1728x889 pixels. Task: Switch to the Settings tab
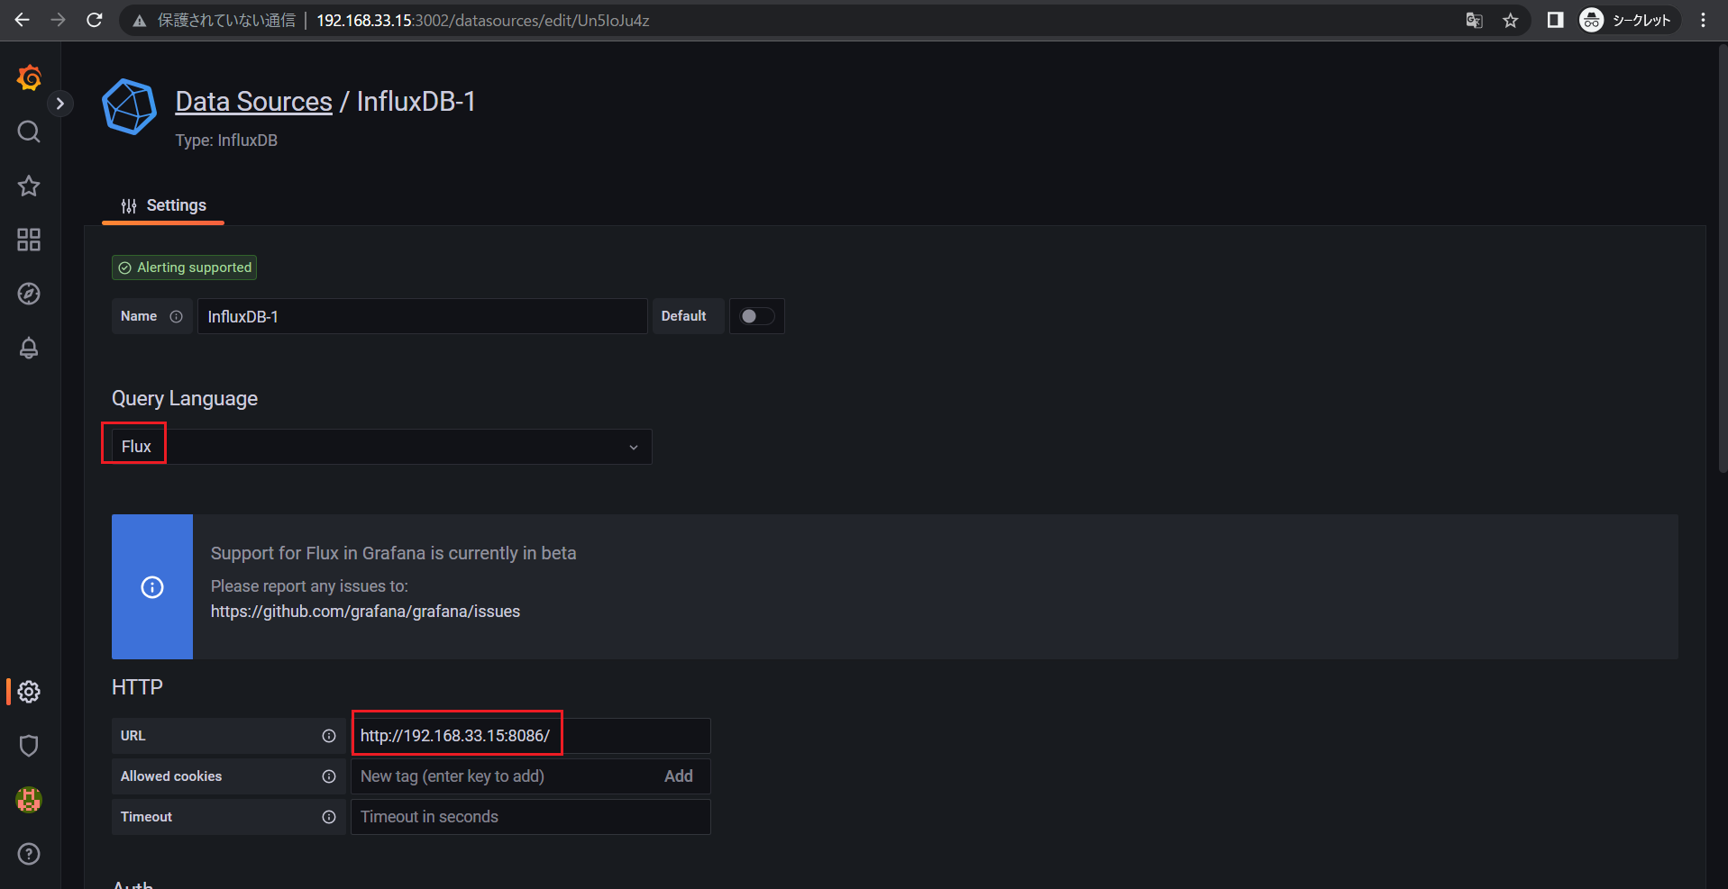pos(164,205)
